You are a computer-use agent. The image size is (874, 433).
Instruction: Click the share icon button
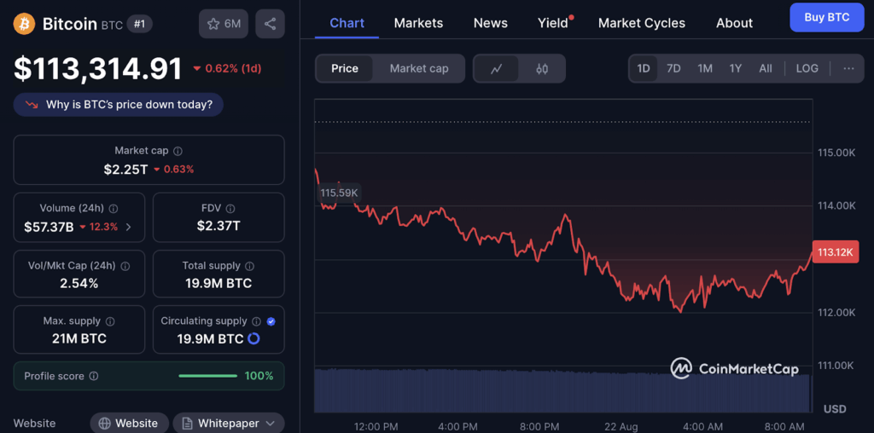click(x=270, y=24)
